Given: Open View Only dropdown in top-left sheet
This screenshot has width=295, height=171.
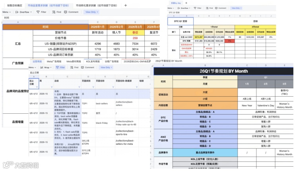Looking at the screenshot, I should coord(92,12).
